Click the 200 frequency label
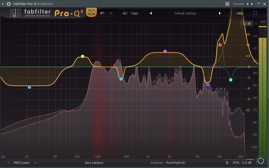The width and height of the screenshot is (269, 168). point(98,157)
